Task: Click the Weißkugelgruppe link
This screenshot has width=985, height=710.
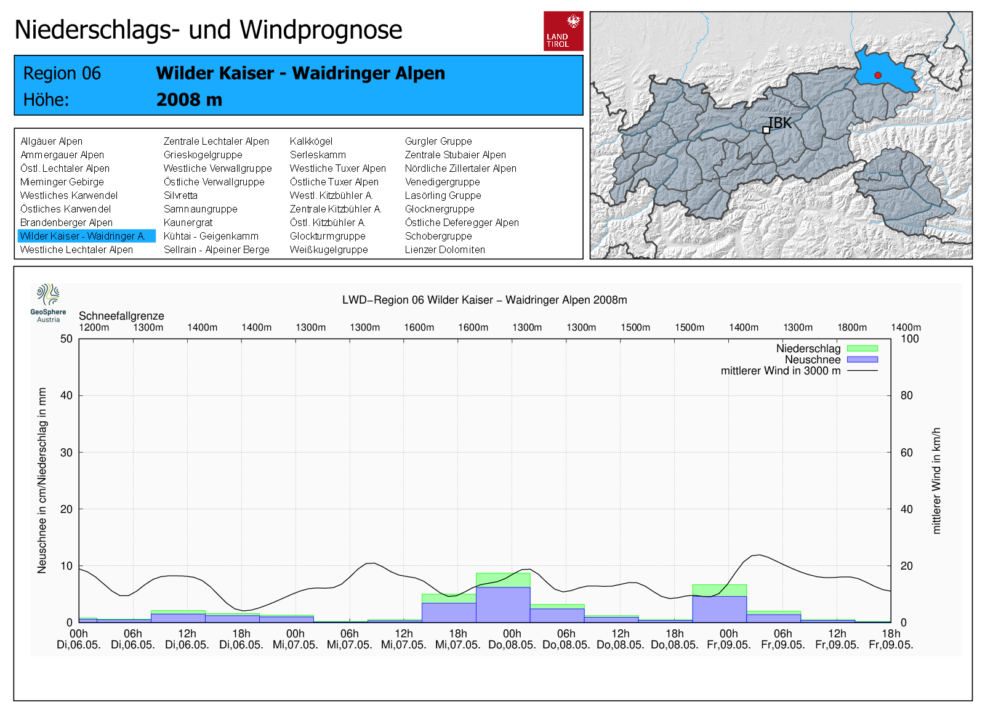Action: [329, 250]
